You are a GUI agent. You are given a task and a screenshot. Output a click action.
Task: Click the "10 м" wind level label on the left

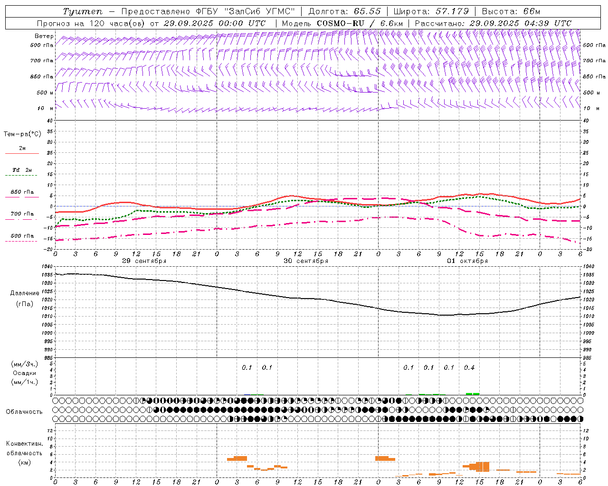(45, 109)
